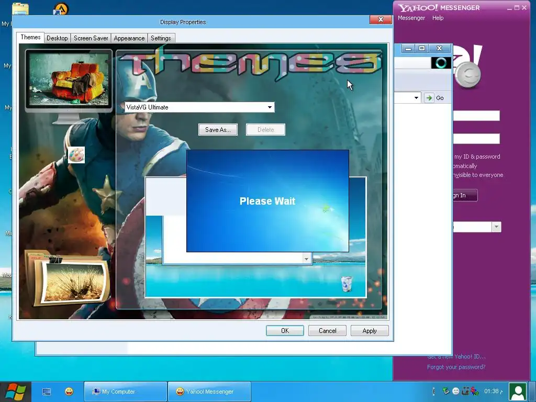
Task: Click the monitor wallpaper preview thumbnail
Action: tap(69, 79)
